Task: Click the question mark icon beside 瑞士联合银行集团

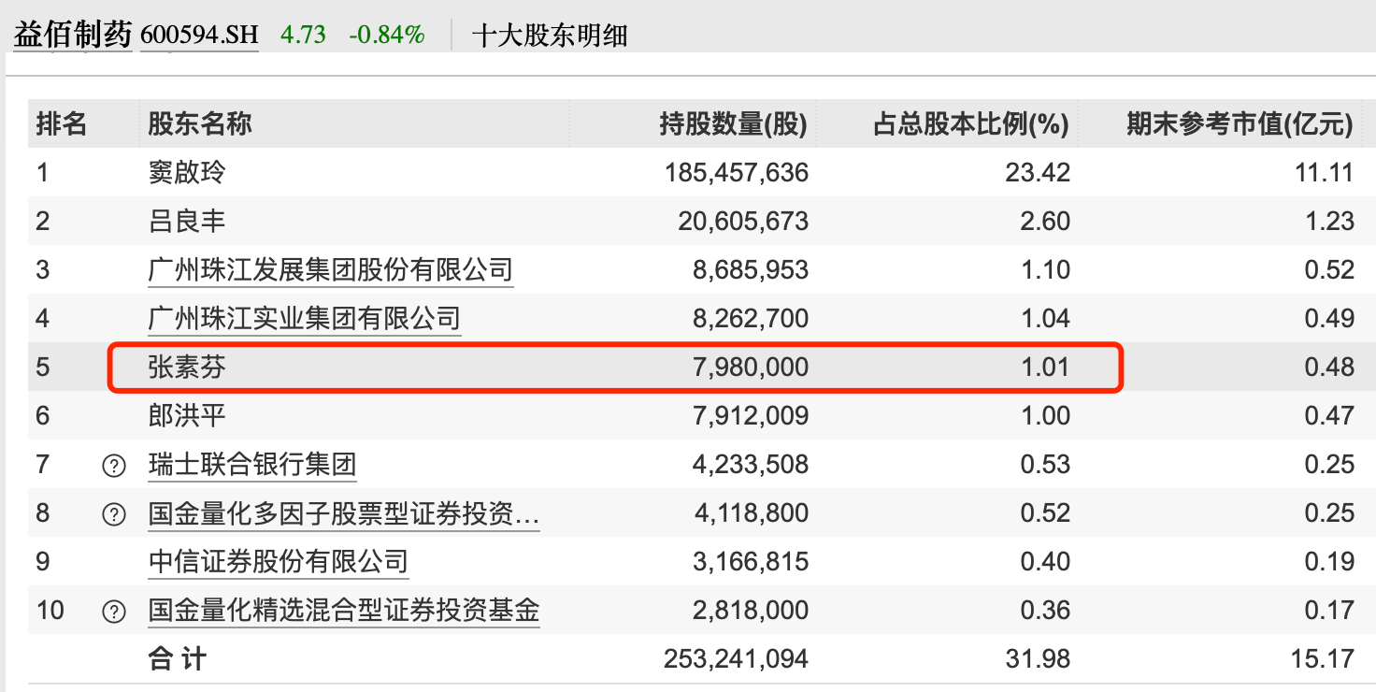Action: click(x=114, y=465)
